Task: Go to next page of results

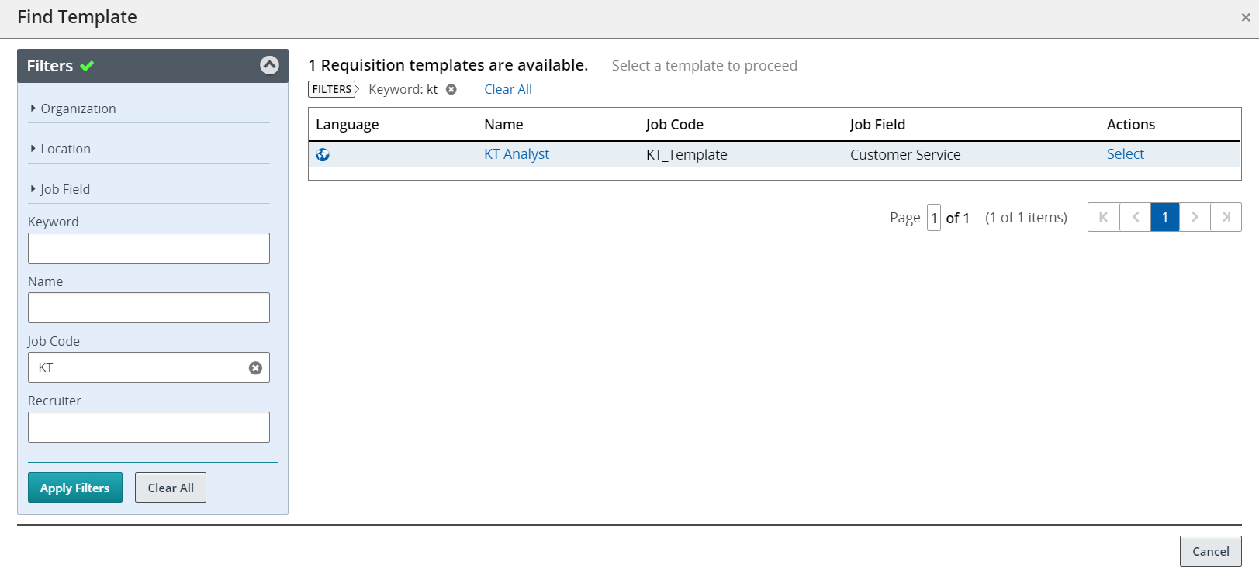Action: [x=1195, y=217]
